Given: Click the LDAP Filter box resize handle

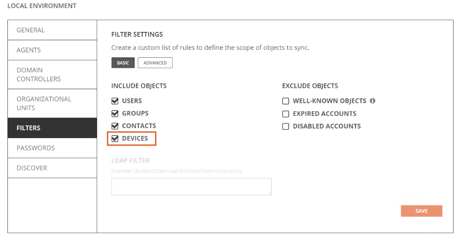Looking at the screenshot, I should click(269, 193).
